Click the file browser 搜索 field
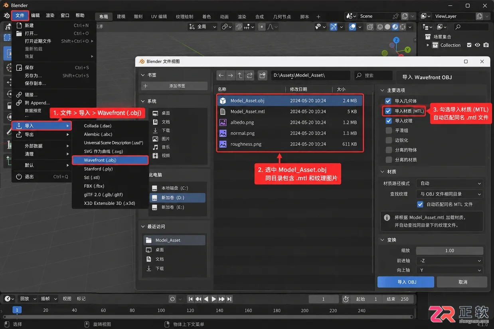Viewport: 494px width, 329px height. [374, 75]
